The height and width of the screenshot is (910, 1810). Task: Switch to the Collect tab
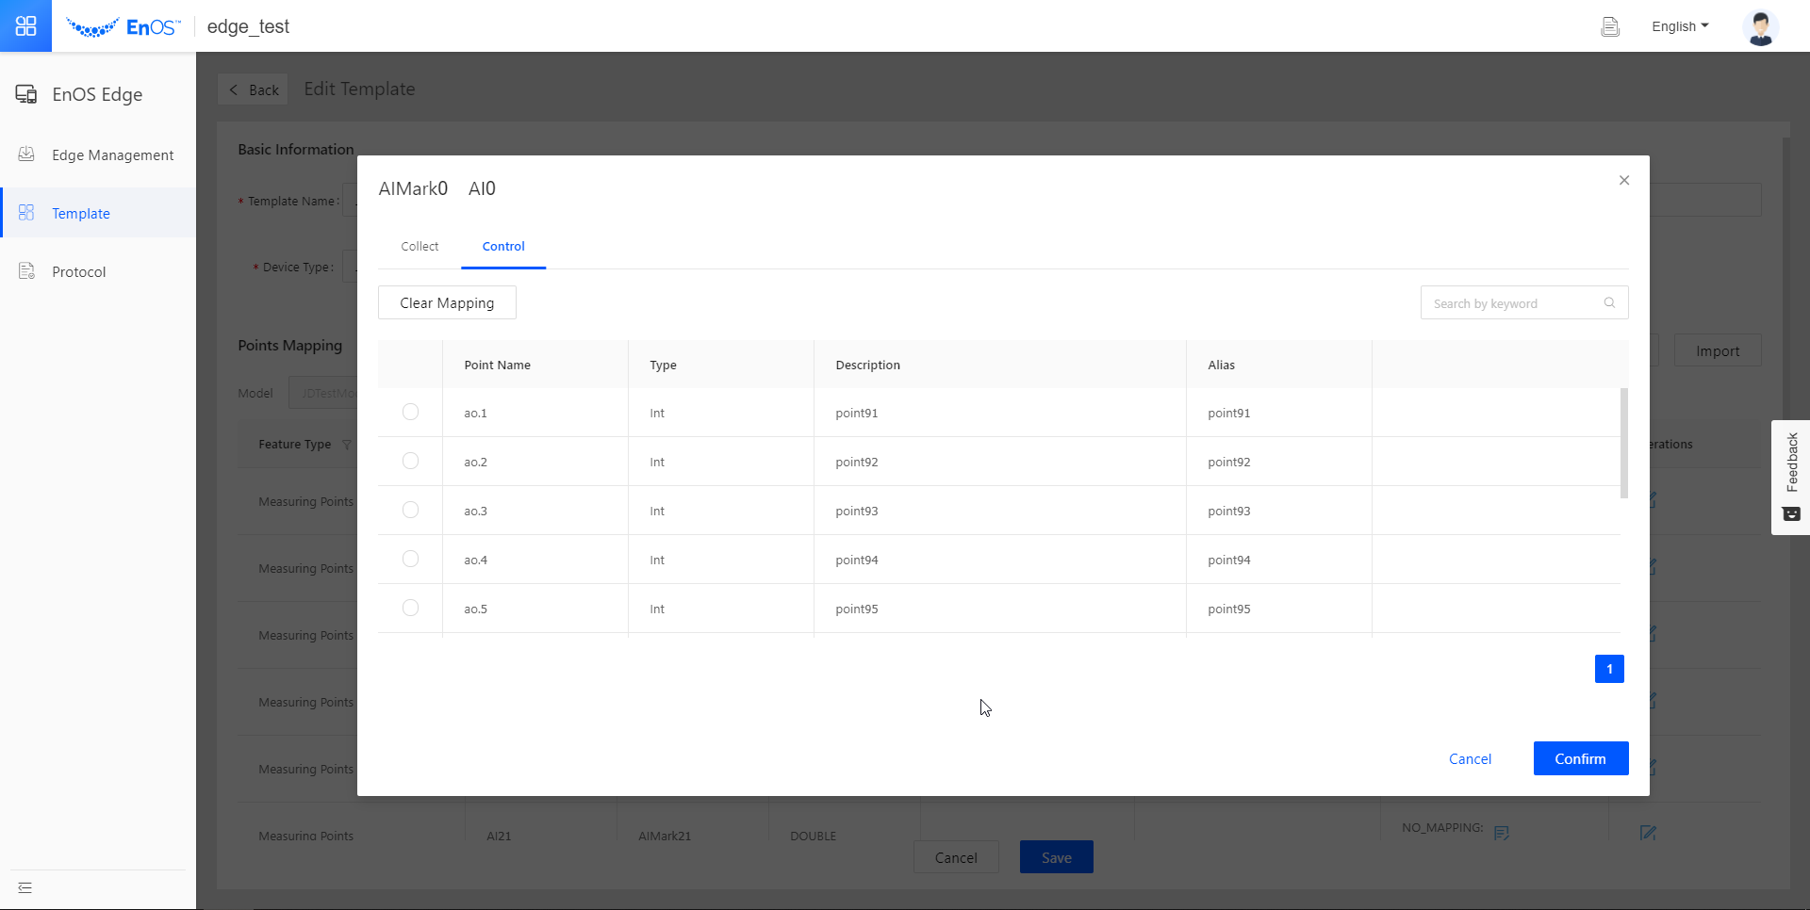coord(420,247)
